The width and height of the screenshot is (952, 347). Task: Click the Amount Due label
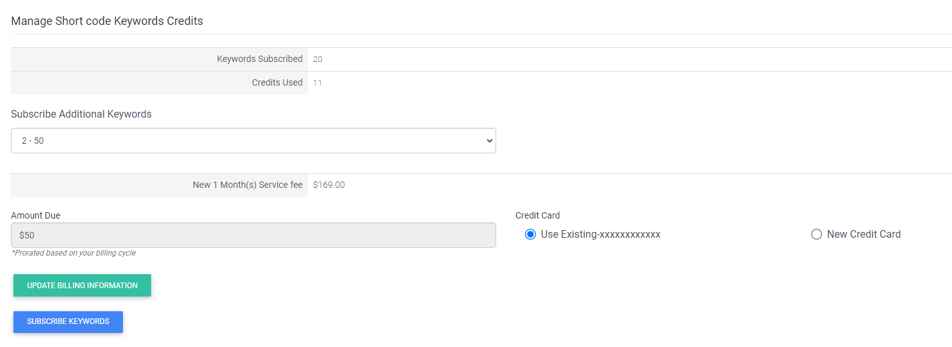(x=36, y=215)
